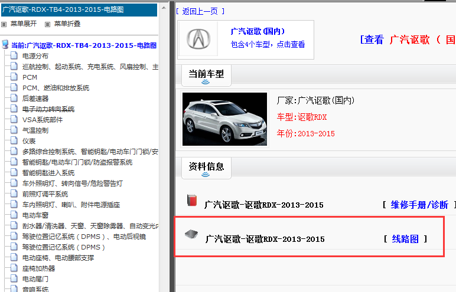The image size is (456, 292).
Task: Click the document icon next to 电源分布
Action: point(14,55)
